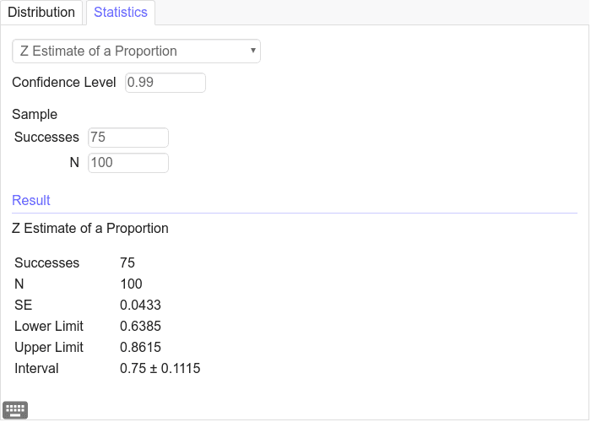This screenshot has height=422, width=591.
Task: Open the Z Estimate of a Proportion dropdown
Action: pyautogui.click(x=136, y=51)
